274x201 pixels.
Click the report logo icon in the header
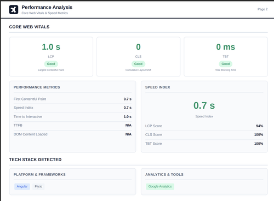[x=14, y=10]
